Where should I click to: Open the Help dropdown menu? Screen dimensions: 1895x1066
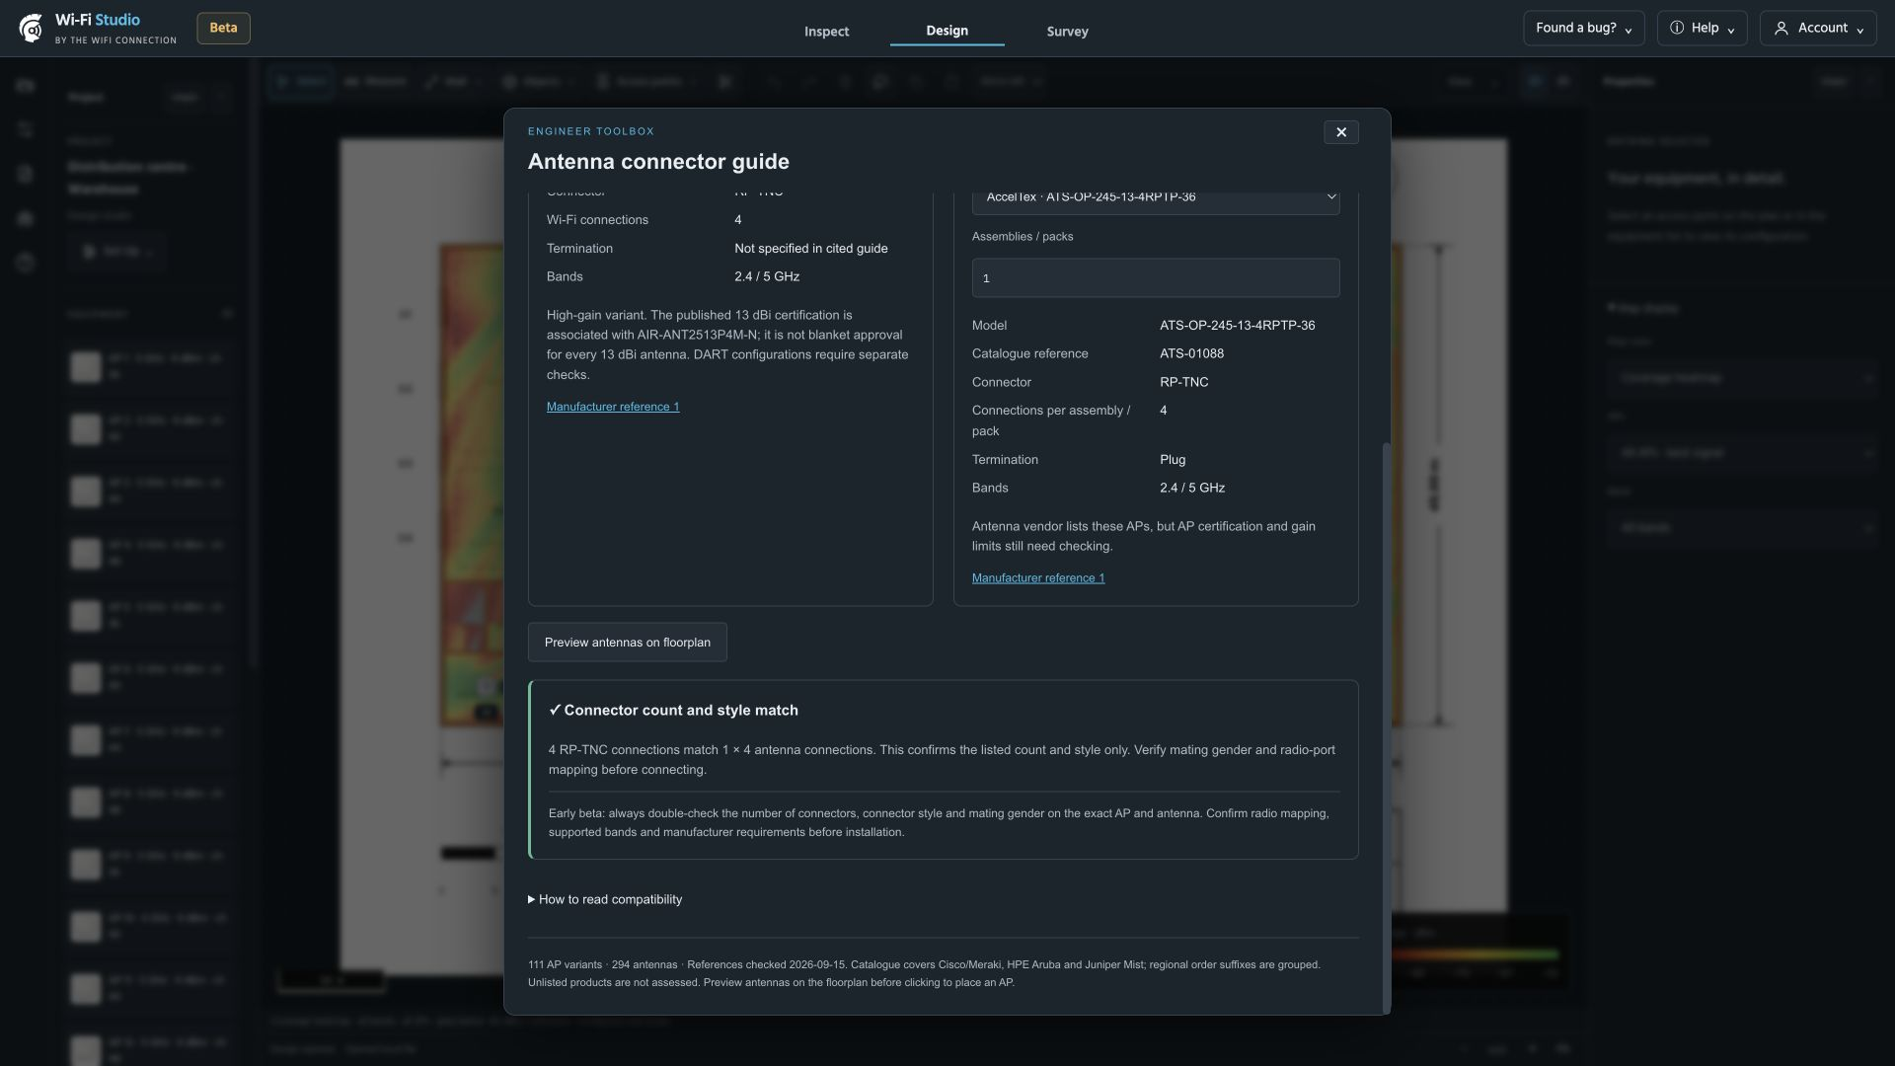pyautogui.click(x=1702, y=28)
